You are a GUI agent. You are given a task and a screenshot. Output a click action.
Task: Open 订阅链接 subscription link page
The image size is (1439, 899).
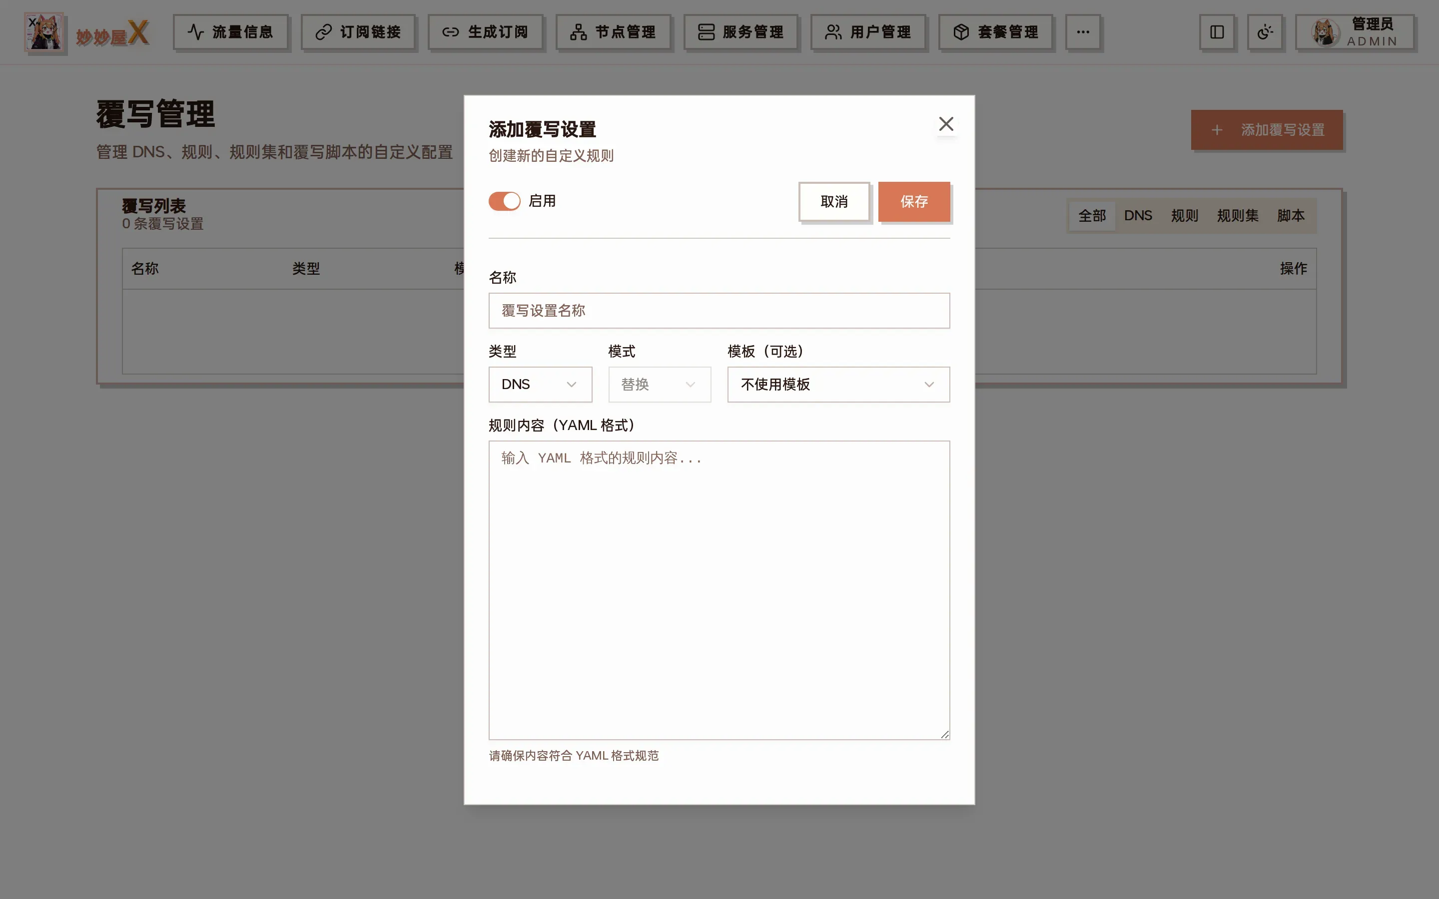pos(358,32)
